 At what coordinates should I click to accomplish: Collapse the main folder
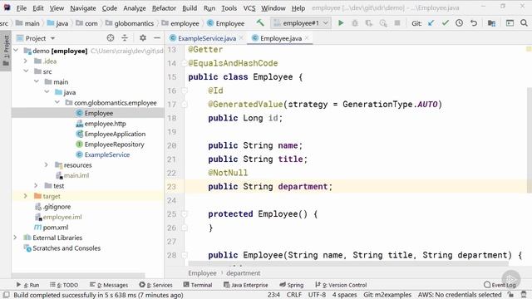tap(37, 81)
